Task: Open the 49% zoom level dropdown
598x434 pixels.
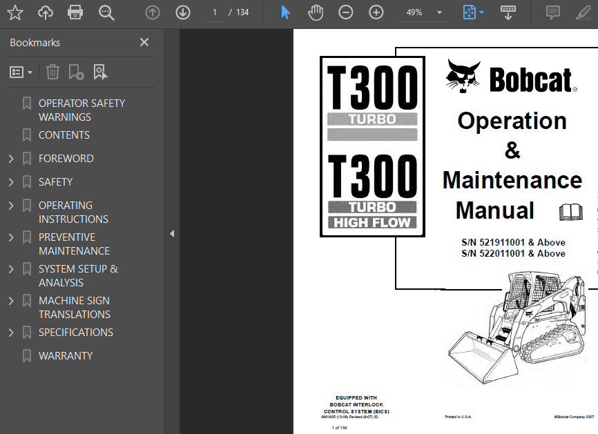Action: click(x=439, y=12)
